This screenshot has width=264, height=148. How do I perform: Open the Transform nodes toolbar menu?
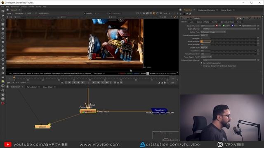[3, 46]
